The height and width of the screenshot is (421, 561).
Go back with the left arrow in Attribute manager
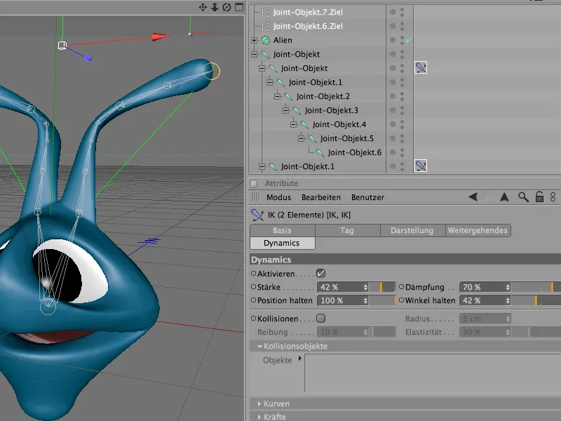click(x=473, y=197)
